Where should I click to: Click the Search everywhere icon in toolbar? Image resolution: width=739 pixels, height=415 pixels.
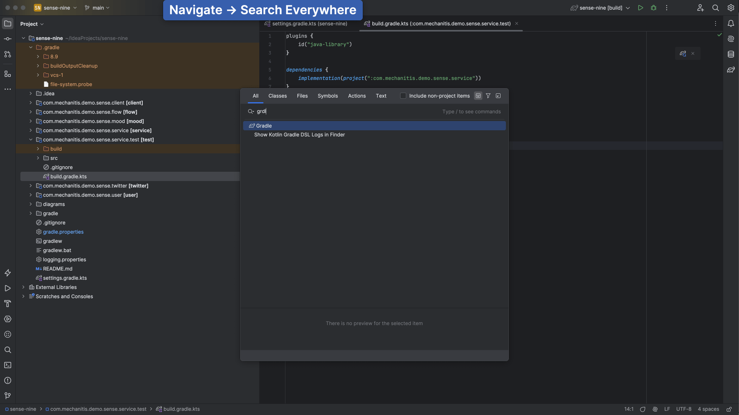click(x=716, y=8)
